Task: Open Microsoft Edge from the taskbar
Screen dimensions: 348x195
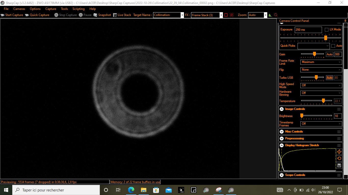Action: click(131, 190)
